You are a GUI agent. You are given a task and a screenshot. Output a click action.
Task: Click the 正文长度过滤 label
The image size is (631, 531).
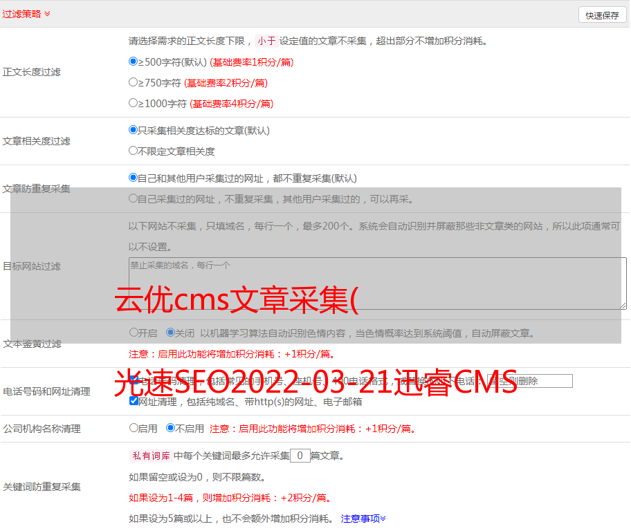pyautogui.click(x=31, y=72)
